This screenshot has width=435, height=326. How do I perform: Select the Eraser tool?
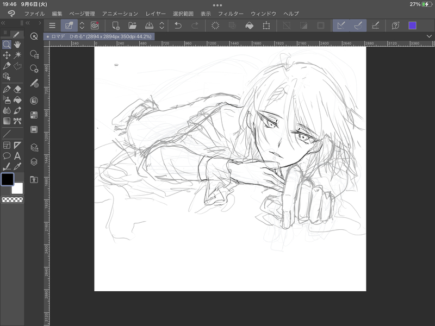coord(17,89)
